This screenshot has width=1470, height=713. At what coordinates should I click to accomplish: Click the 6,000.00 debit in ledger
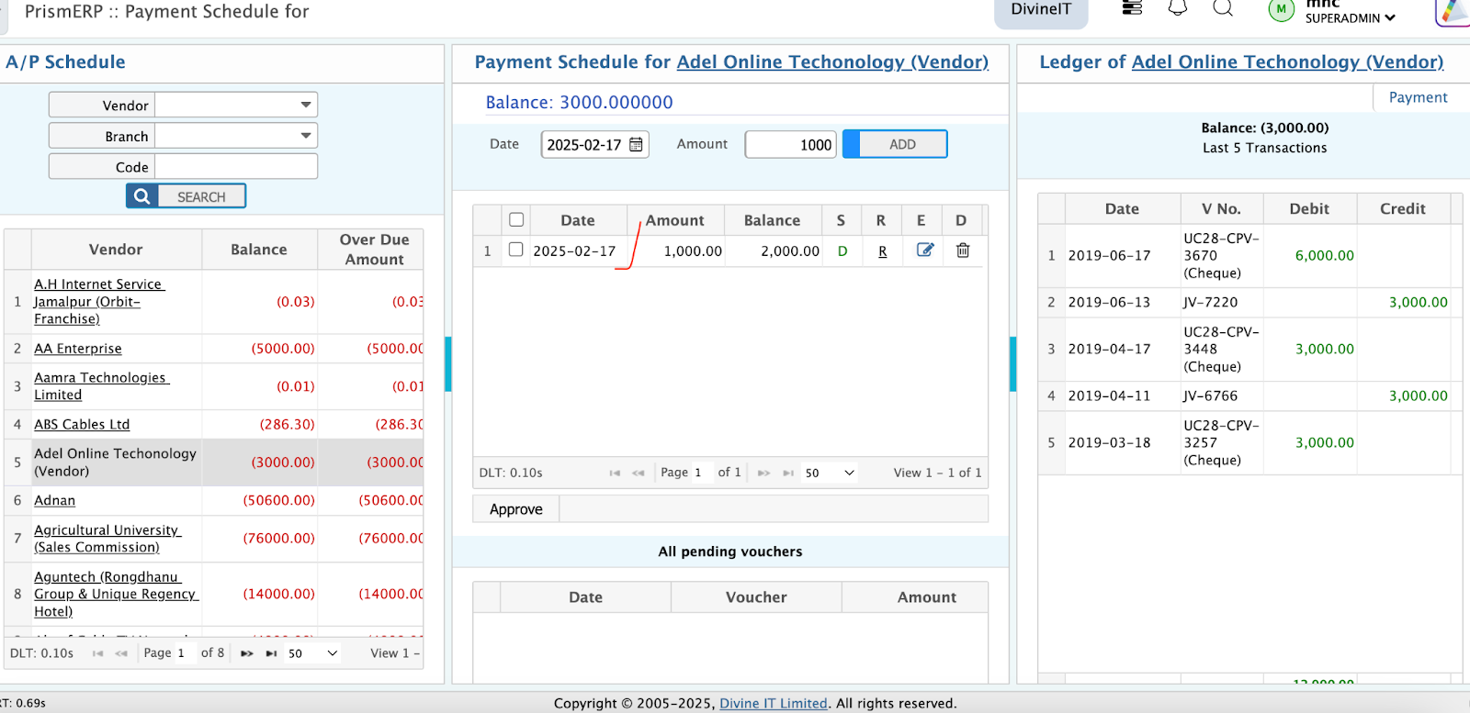[x=1324, y=255]
